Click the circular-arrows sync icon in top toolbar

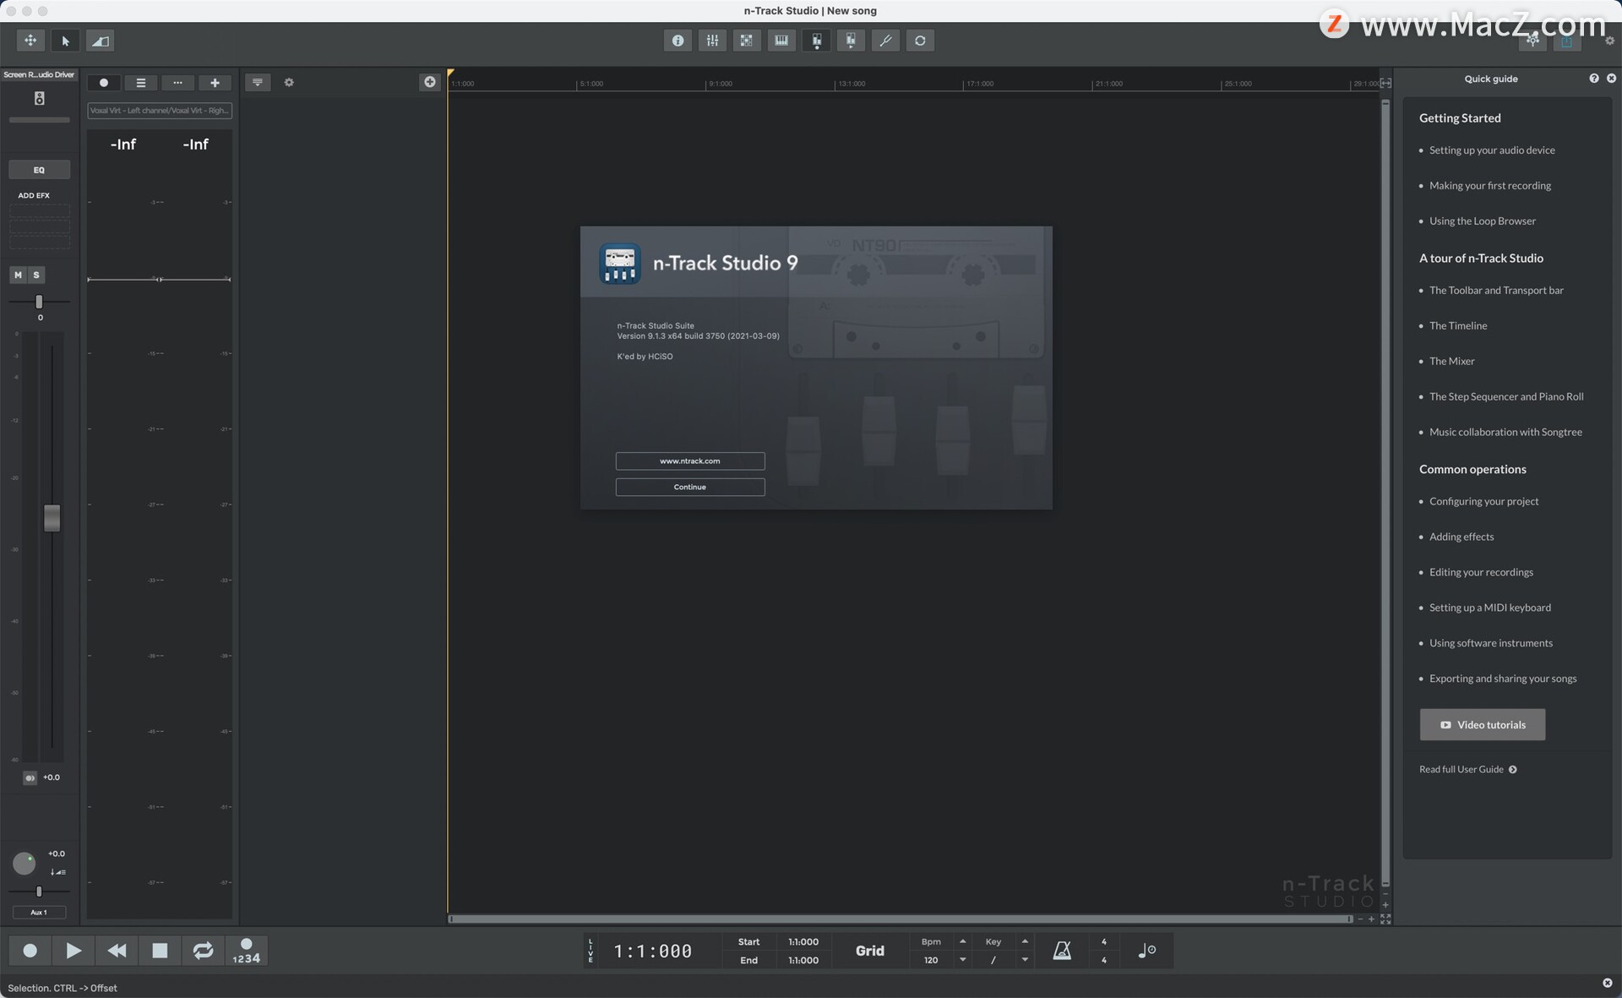[920, 41]
